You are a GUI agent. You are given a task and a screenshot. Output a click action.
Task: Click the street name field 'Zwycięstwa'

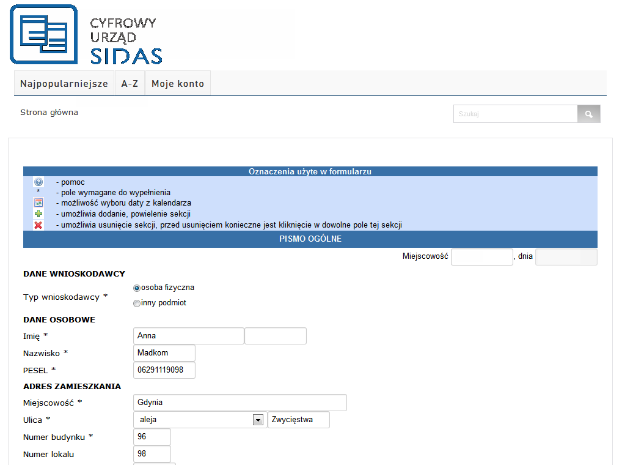pos(298,420)
